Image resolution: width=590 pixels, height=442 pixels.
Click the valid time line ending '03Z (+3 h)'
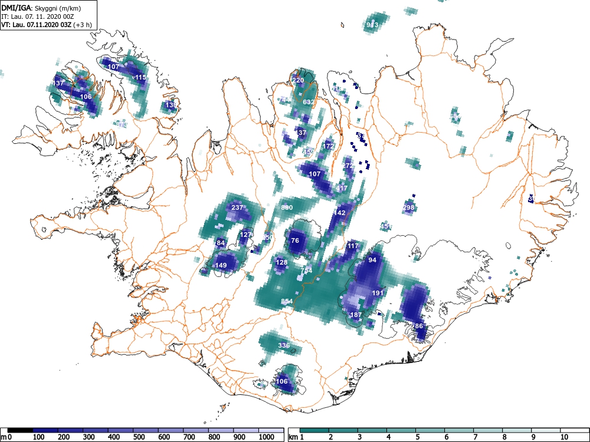click(x=46, y=25)
